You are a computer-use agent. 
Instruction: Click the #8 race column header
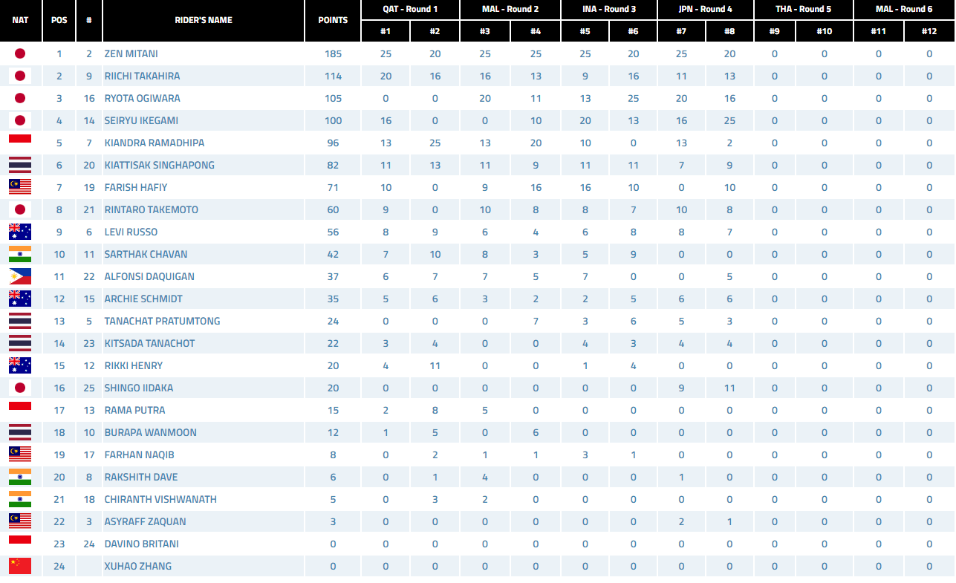point(729,31)
